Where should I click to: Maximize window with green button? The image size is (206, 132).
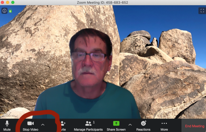pyautogui.click(x=13, y=2)
